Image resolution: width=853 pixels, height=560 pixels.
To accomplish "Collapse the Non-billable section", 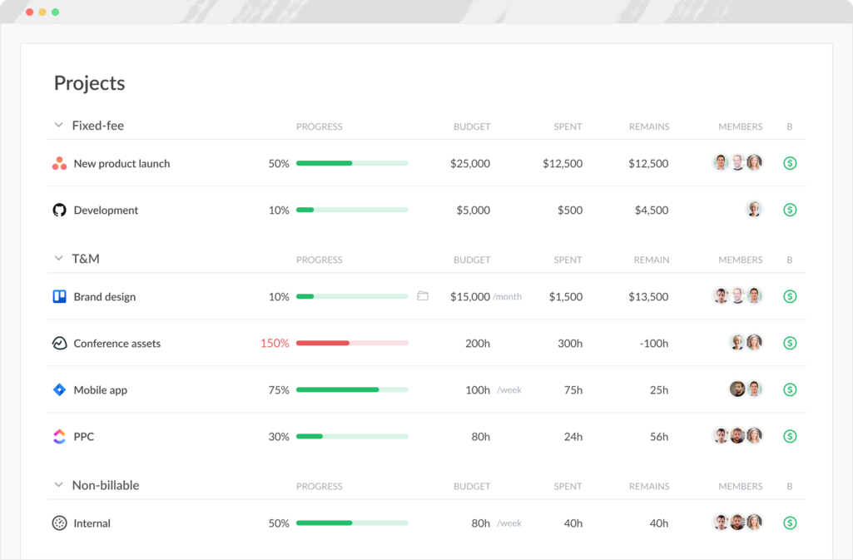I will pyautogui.click(x=58, y=485).
